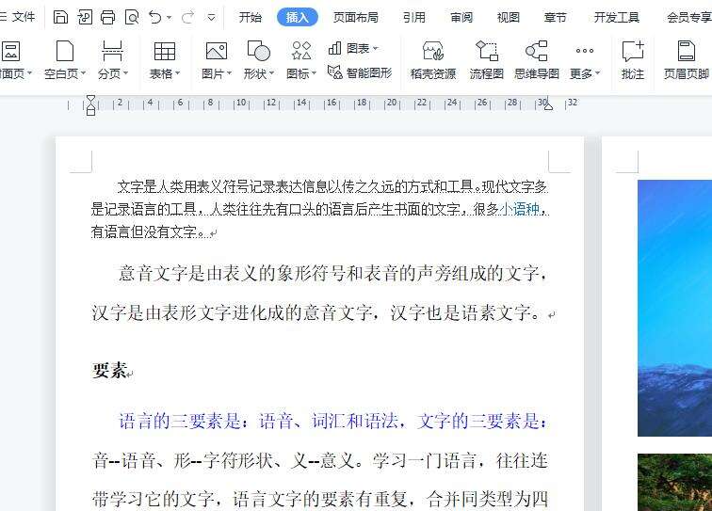This screenshot has height=511, width=712.
Task: Insert a blank page via 空白页 icon
Action: click(65, 51)
